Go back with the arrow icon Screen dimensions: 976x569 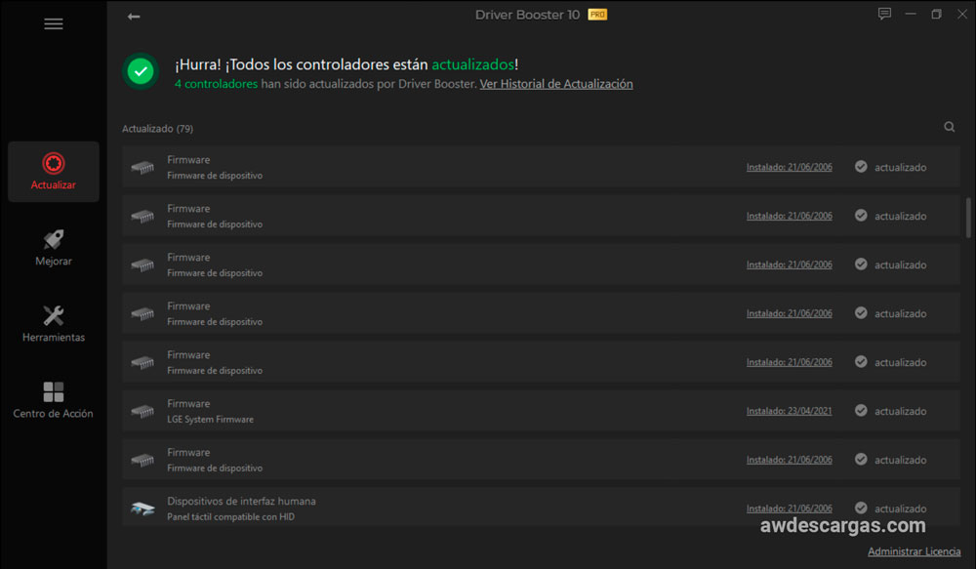pyautogui.click(x=134, y=17)
